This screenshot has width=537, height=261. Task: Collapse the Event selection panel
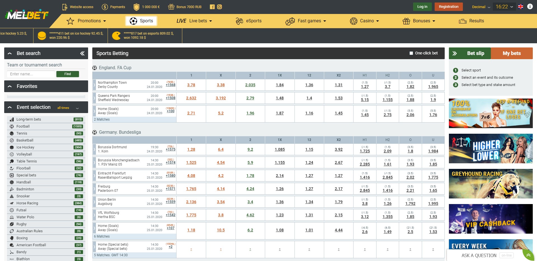10,107
